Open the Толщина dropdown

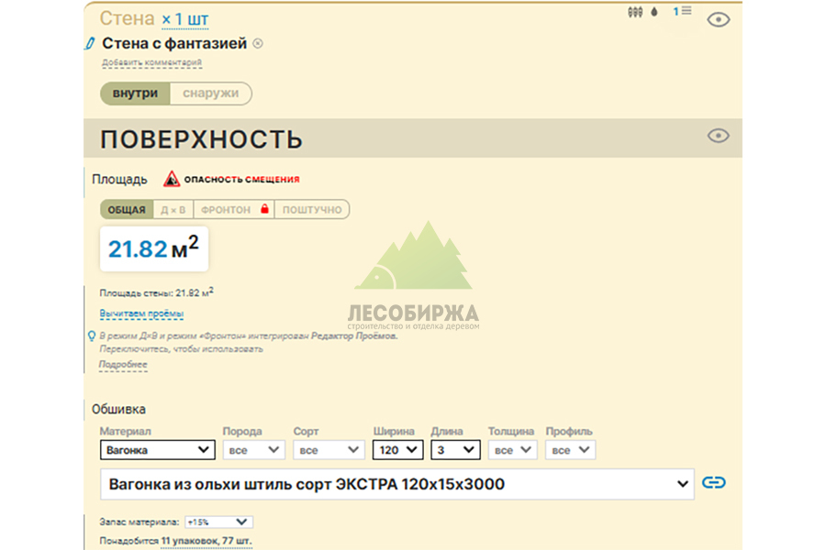[x=512, y=449]
